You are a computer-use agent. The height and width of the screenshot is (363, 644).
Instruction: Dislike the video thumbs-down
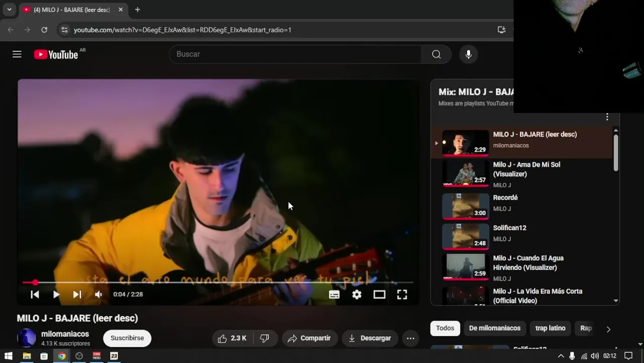coord(265,338)
